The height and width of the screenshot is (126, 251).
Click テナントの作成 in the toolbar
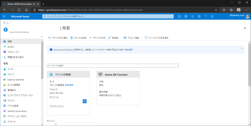[97, 38]
